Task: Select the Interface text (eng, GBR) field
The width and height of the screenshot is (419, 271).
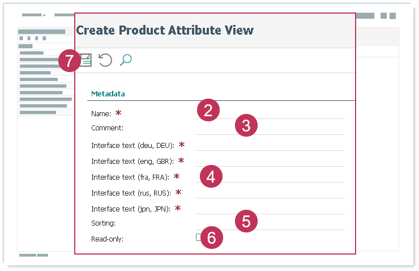Action: click(x=271, y=161)
